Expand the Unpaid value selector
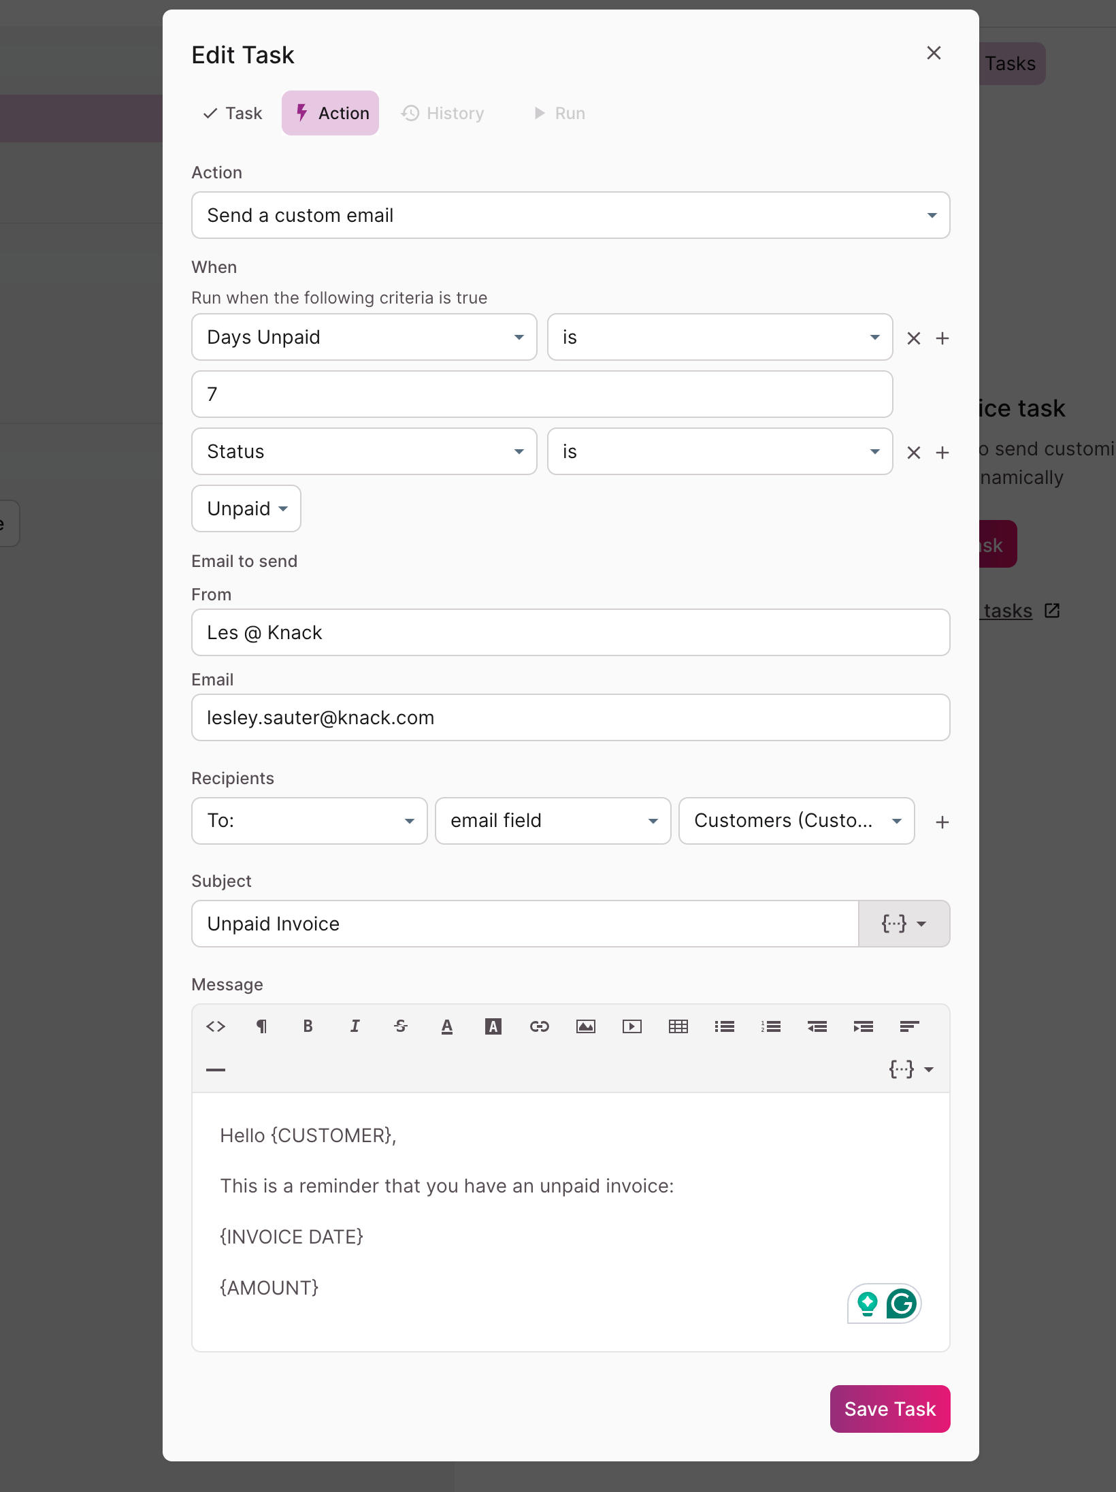1116x1492 pixels. tap(246, 508)
